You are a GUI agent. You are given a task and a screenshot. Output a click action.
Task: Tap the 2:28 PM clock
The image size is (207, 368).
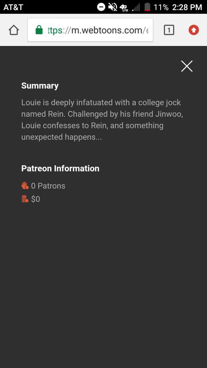(x=187, y=7)
